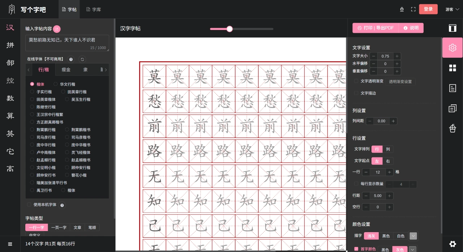Open the settings gear panel on right sidebar
Viewport: 463px width, 252px height.
point(453,48)
